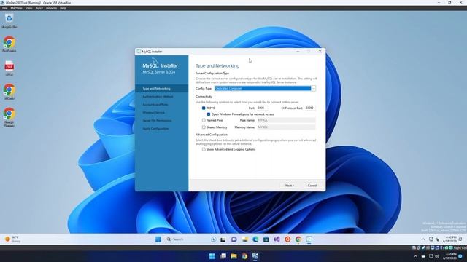Click the Next button in MySQL Installer

tap(290, 186)
